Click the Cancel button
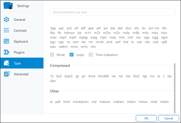 (x=168, y=118)
